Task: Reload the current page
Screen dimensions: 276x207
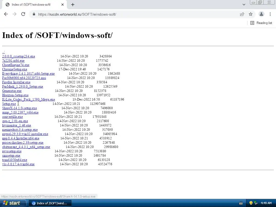Action: [x=23, y=14]
